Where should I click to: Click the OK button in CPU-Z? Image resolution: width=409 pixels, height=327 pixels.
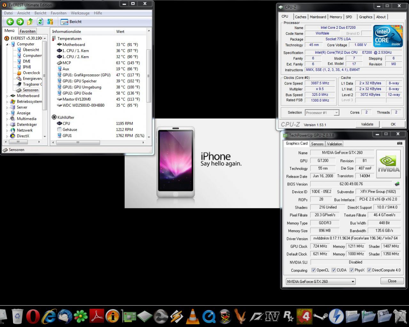(x=393, y=124)
